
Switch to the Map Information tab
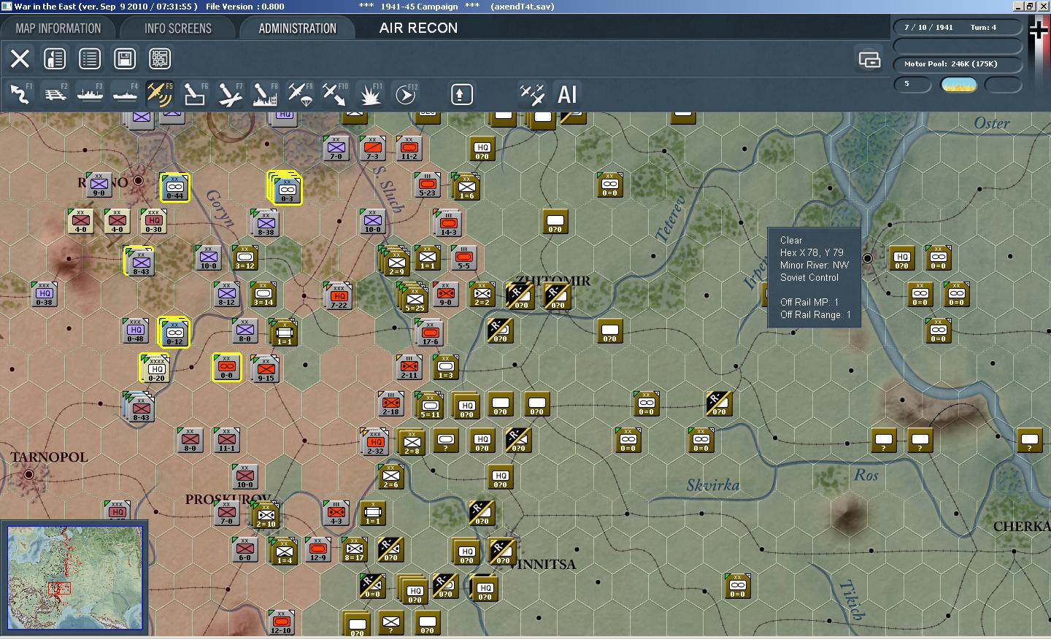58,28
